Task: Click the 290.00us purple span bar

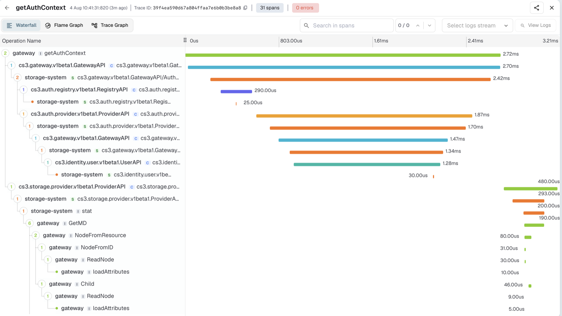Action: coord(236,91)
